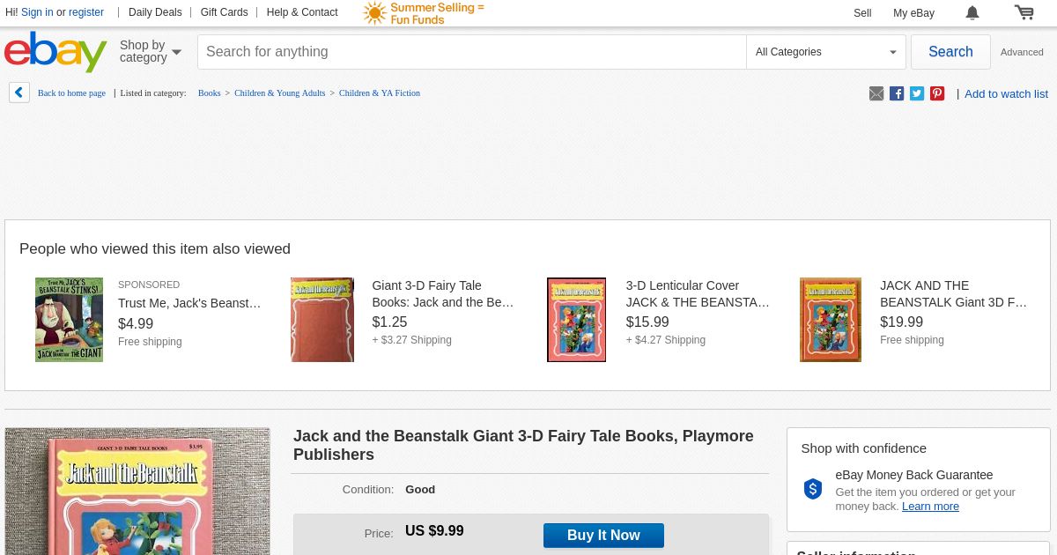1057x555 pixels.
Task: Open the All Categories dropdown
Action: tap(825, 52)
